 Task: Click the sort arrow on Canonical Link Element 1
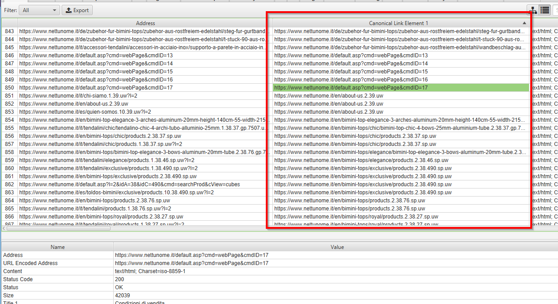[x=524, y=23]
